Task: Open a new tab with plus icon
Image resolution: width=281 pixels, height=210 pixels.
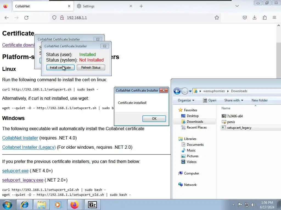Action: 141,6
